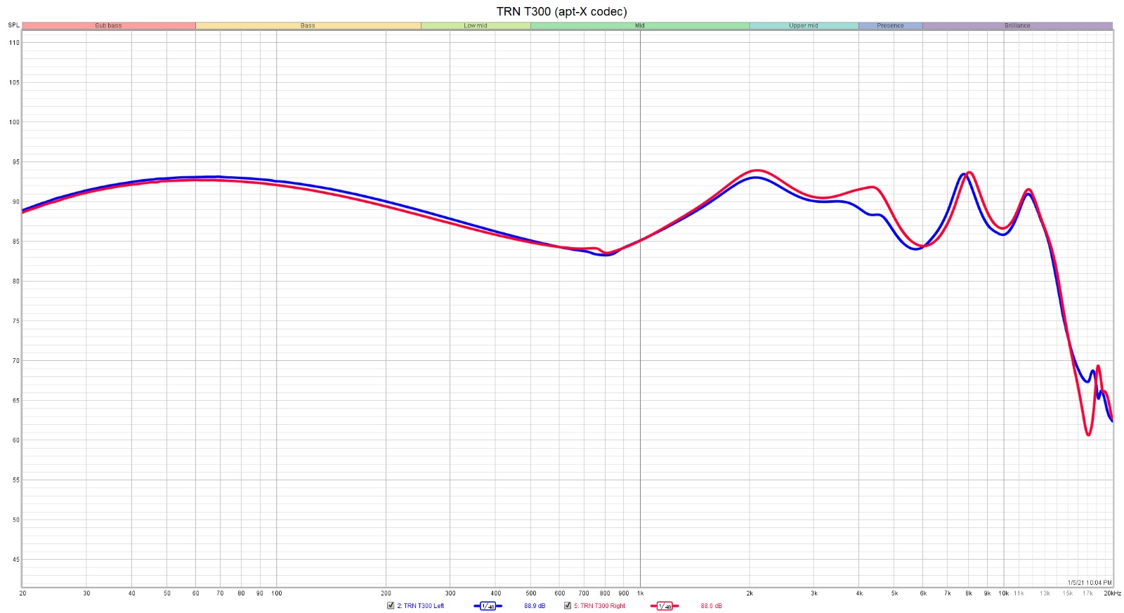Click the '15k' frequency axis label
The image size is (1124, 613).
(x=1068, y=593)
